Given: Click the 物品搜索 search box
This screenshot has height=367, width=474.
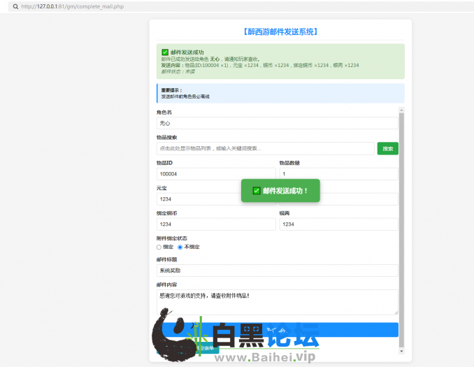Looking at the screenshot, I should pyautogui.click(x=265, y=148).
